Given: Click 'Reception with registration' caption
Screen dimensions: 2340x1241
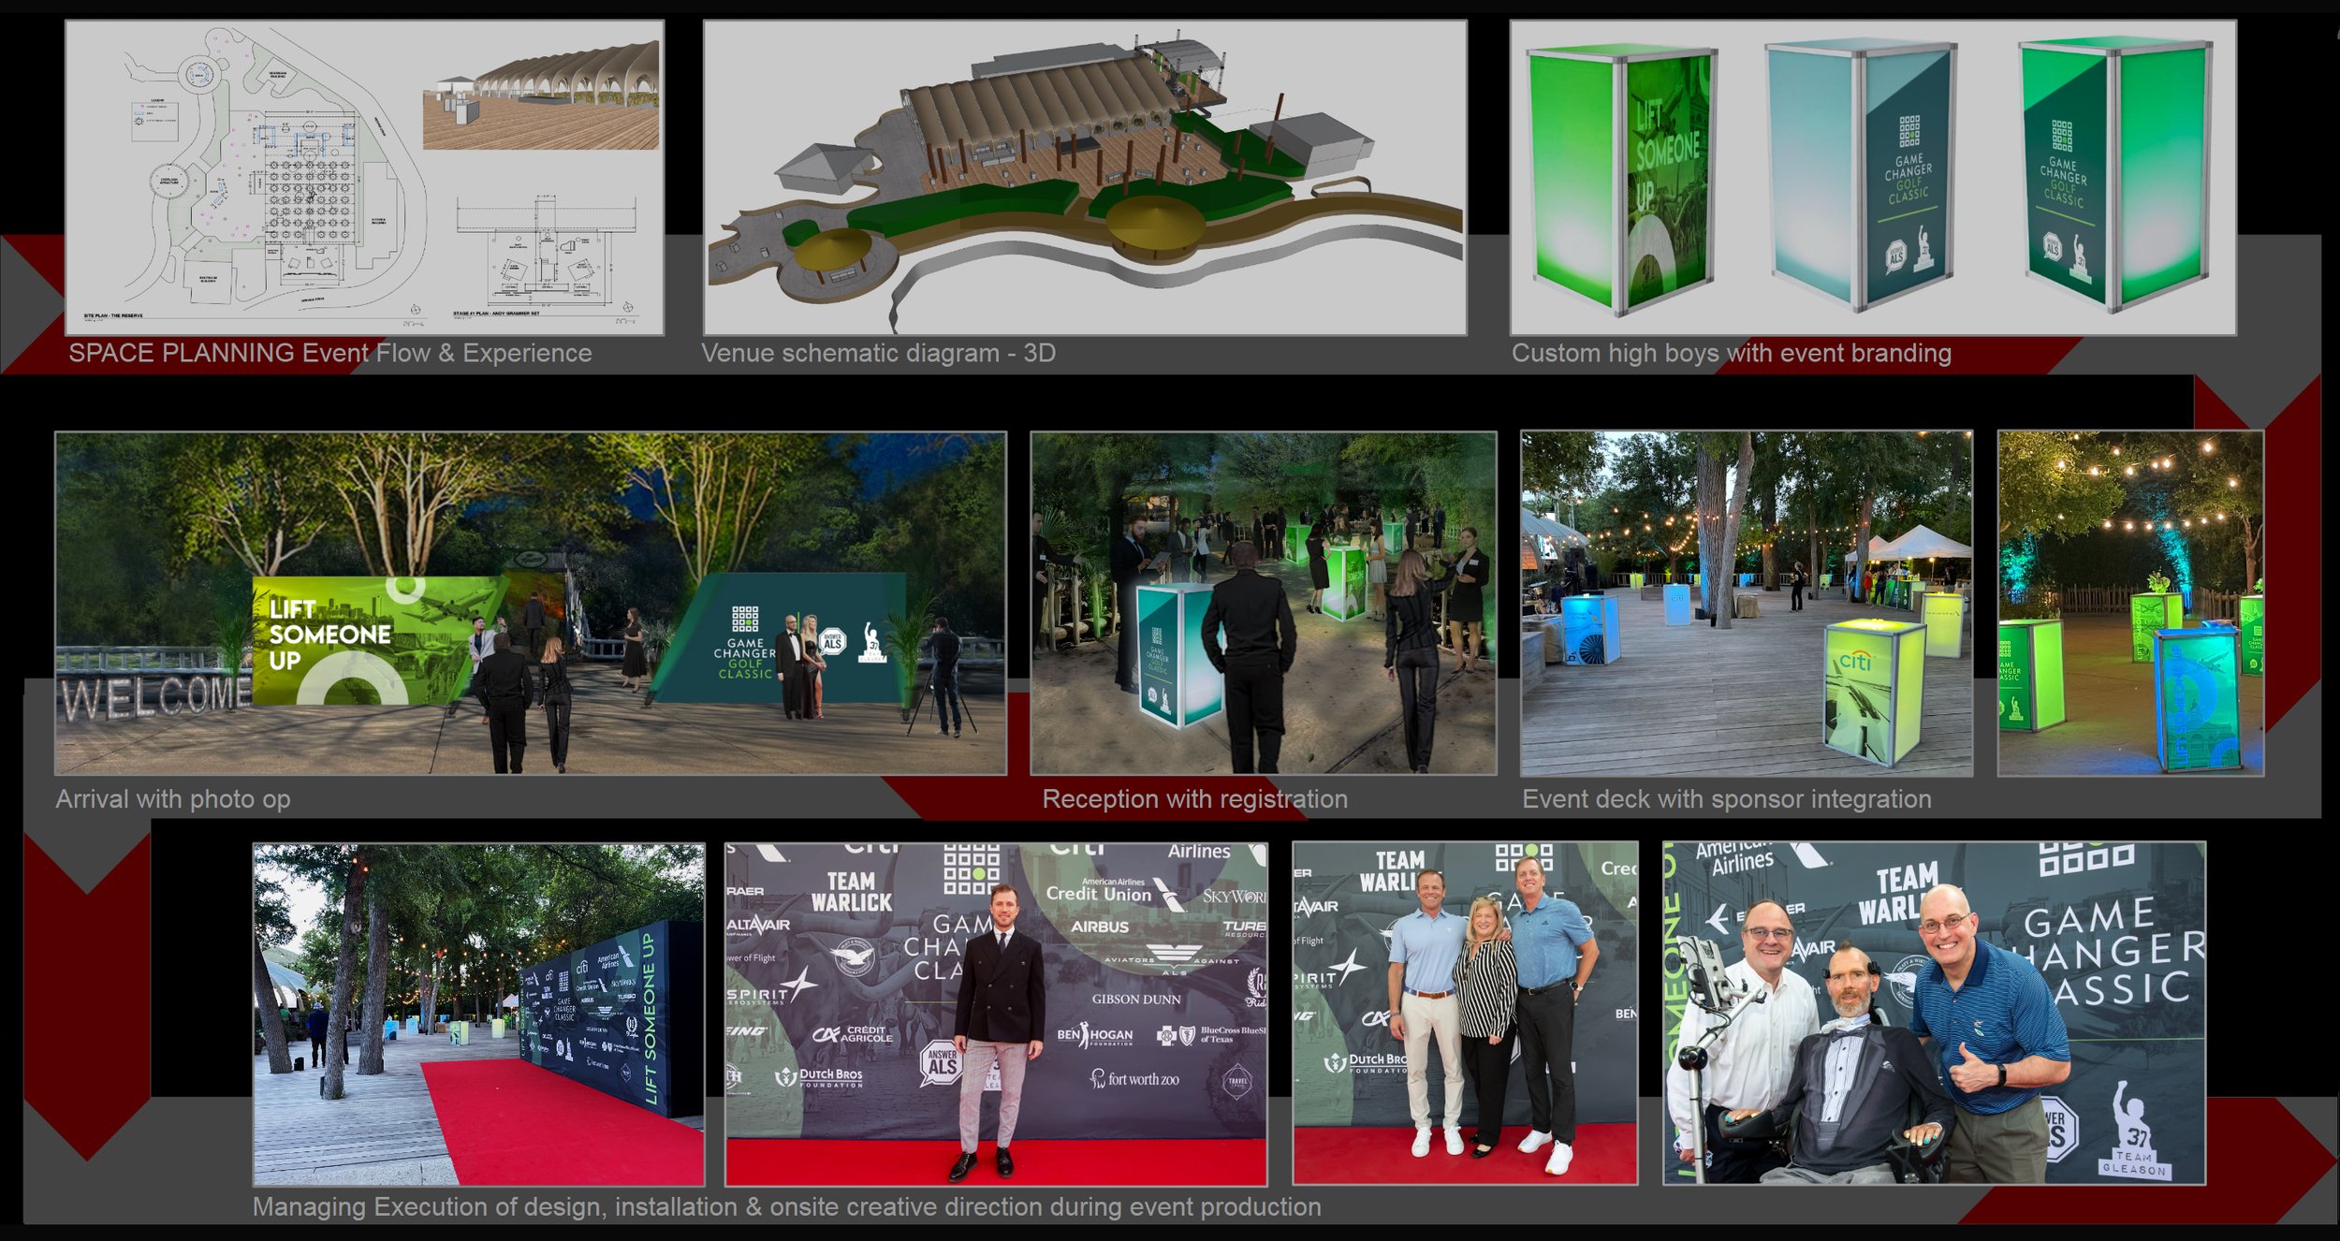Looking at the screenshot, I should tap(1194, 799).
